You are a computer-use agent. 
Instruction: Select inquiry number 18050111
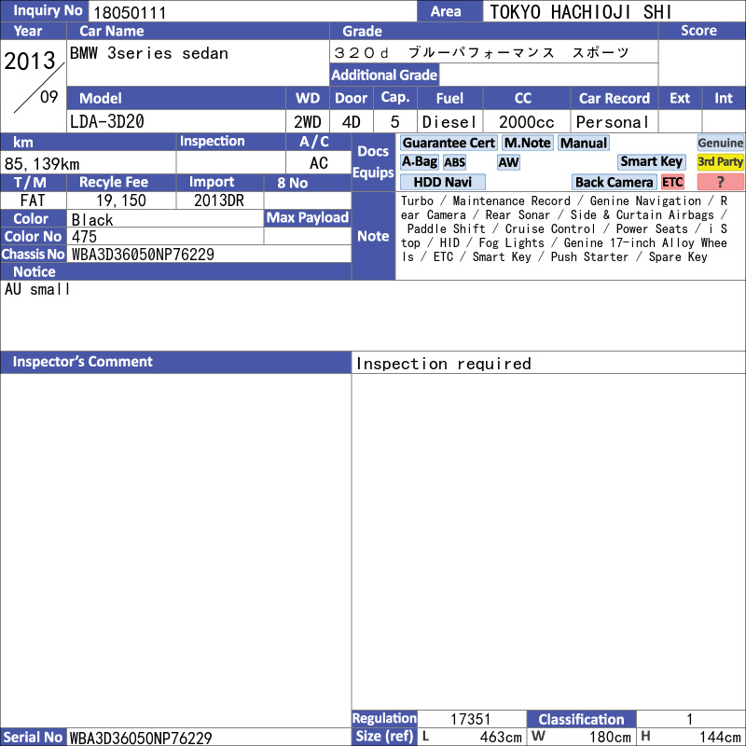[130, 12]
